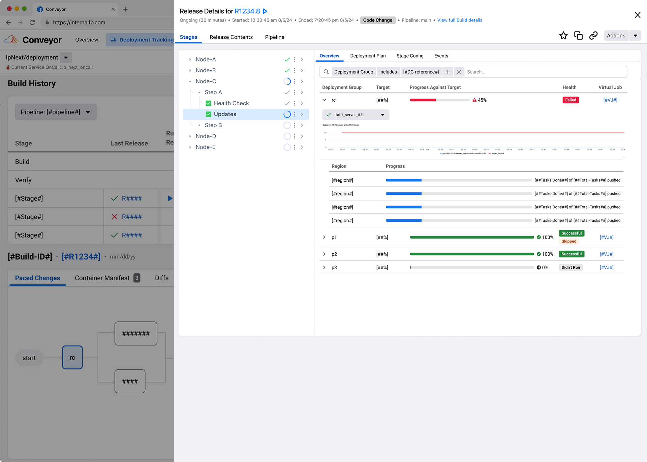Click the rc node in pipeline graph
This screenshot has height=462, width=647.
click(x=72, y=358)
